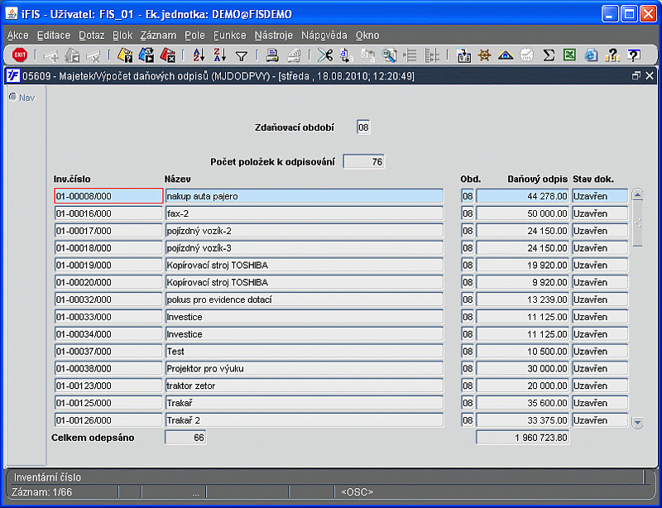Click inventory number field 01-00008/000
This screenshot has width=662, height=508.
tap(108, 196)
